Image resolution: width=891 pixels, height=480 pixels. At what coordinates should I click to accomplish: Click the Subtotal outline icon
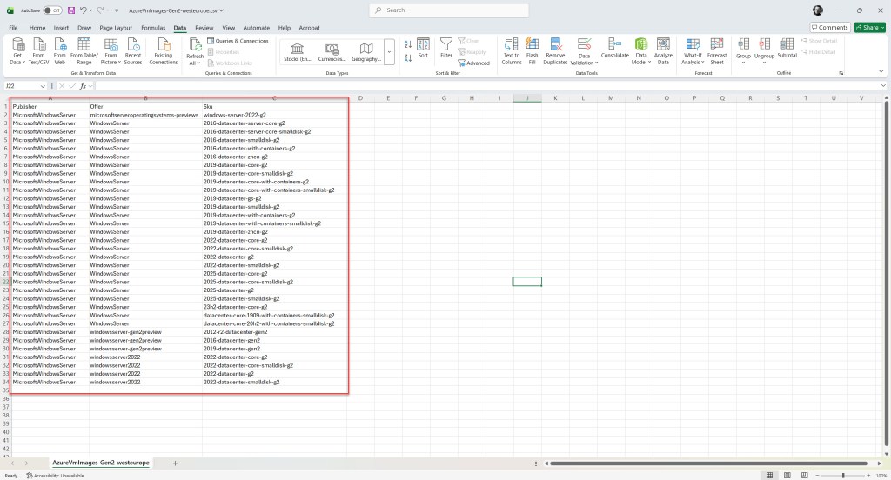pos(787,47)
